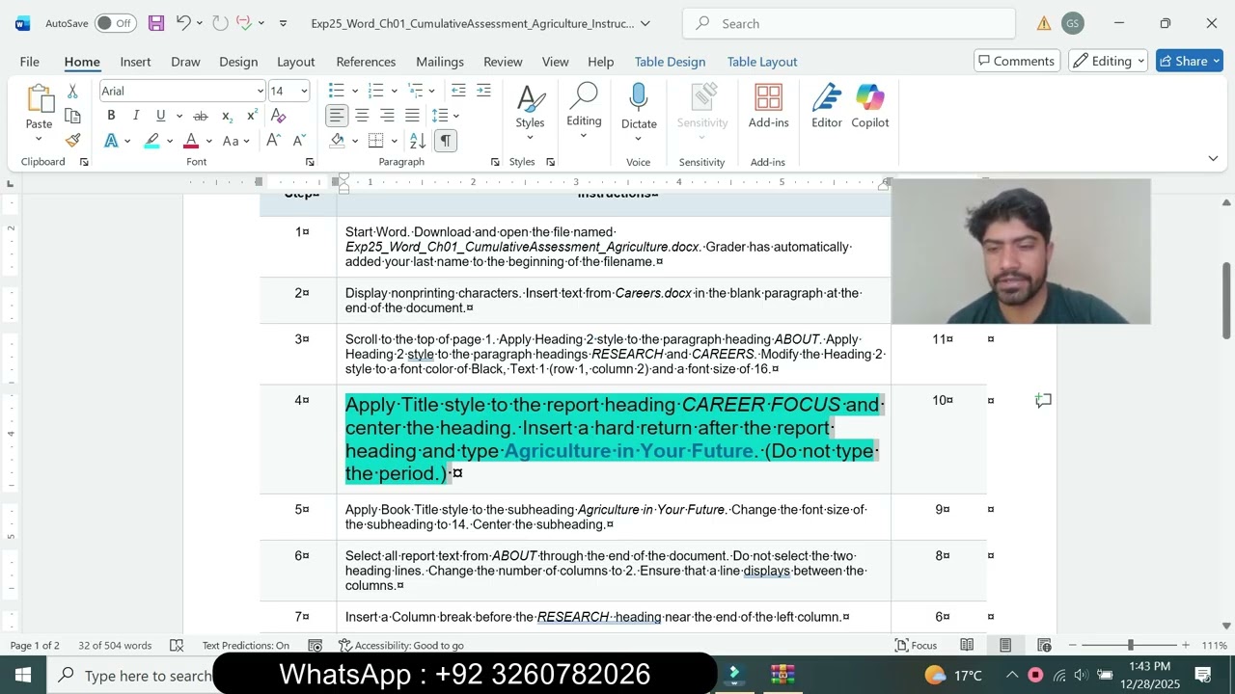Screen dimensions: 1235x694
Task: Switch to Web Layout view
Action: pyautogui.click(x=1044, y=645)
